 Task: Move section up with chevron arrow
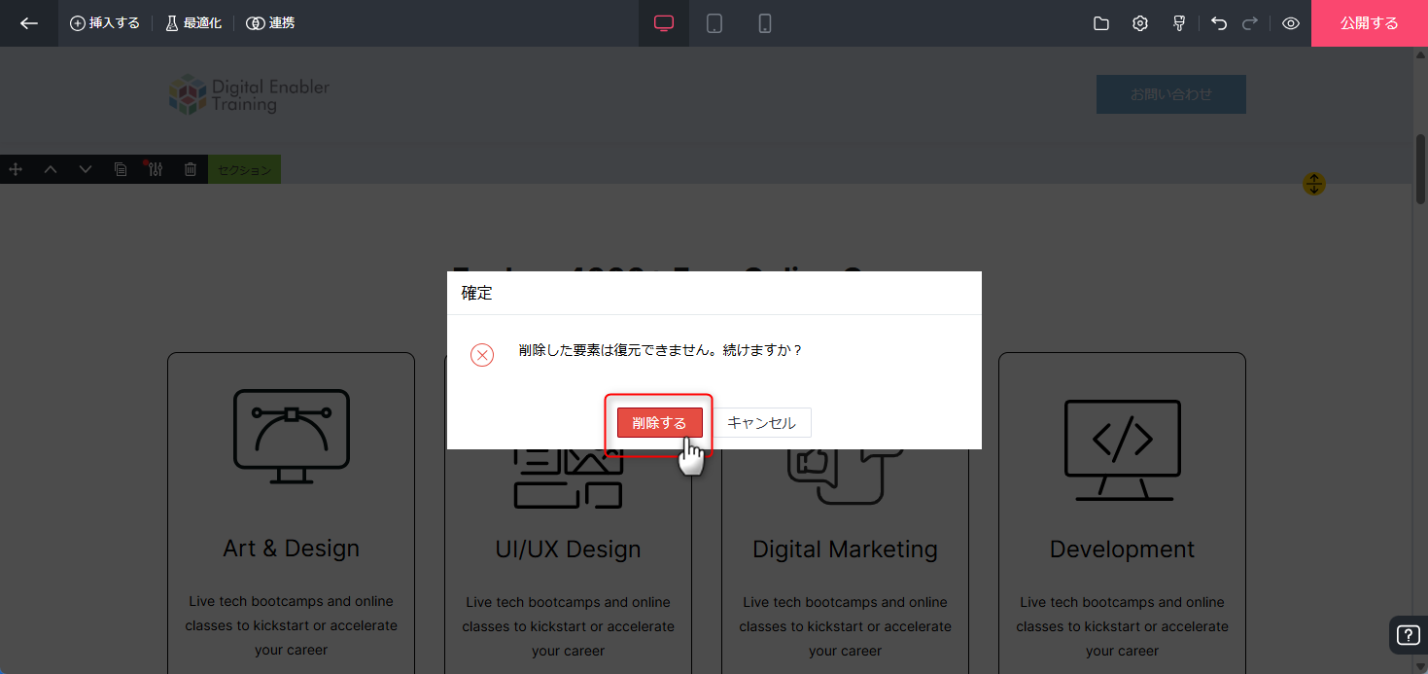(x=51, y=169)
